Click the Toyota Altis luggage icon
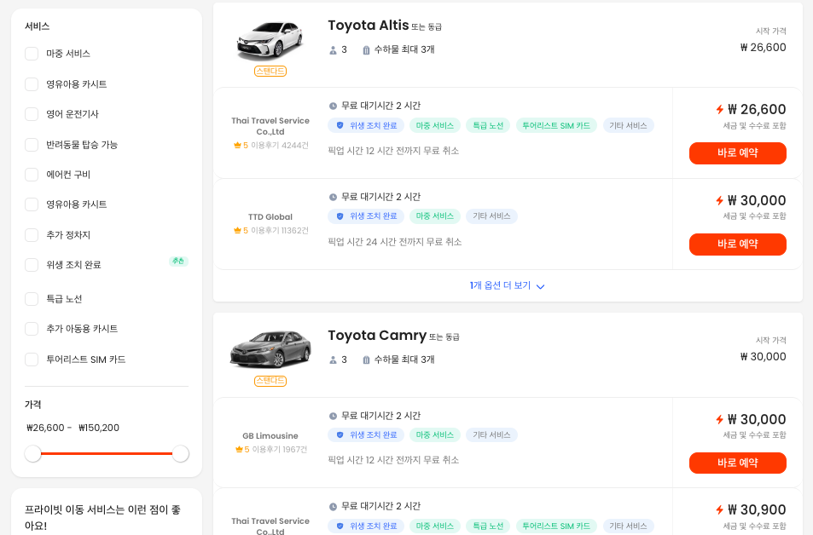813x535 pixels. [366, 50]
